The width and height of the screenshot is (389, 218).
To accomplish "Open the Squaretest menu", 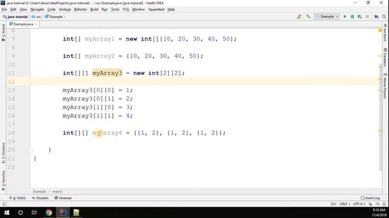I will click(156, 10).
